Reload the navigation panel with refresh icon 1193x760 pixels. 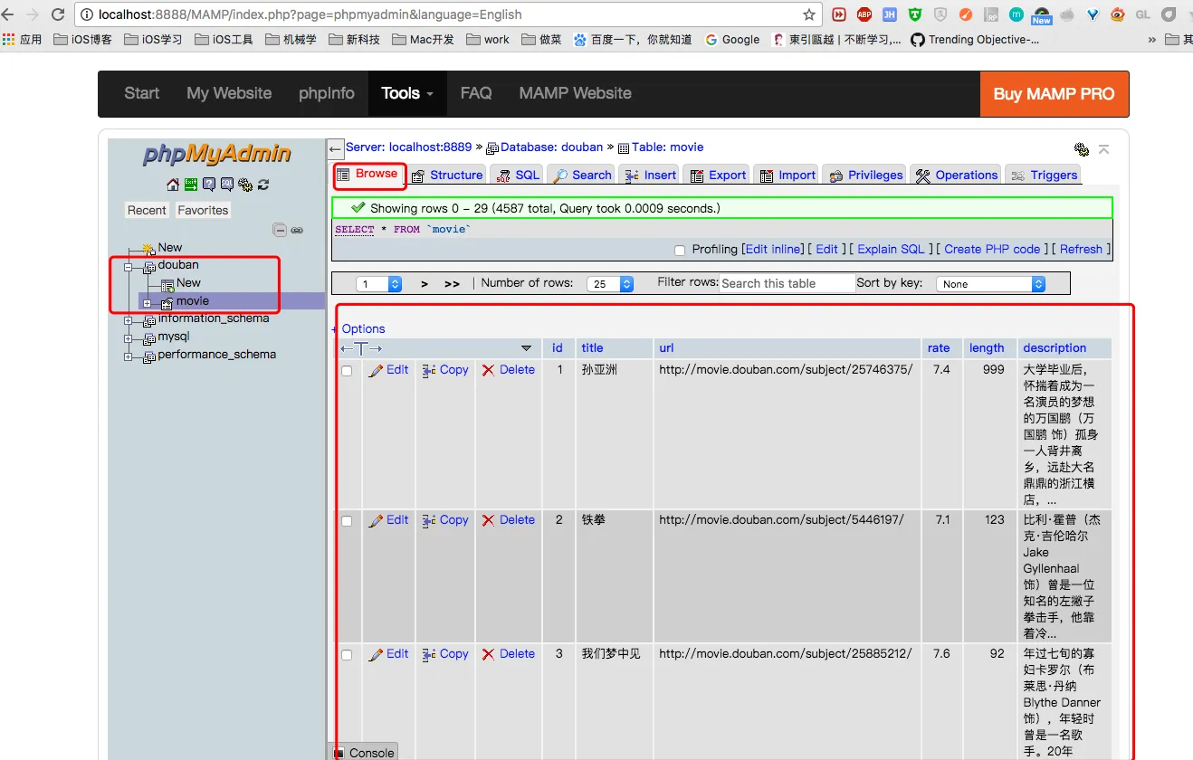(x=263, y=185)
